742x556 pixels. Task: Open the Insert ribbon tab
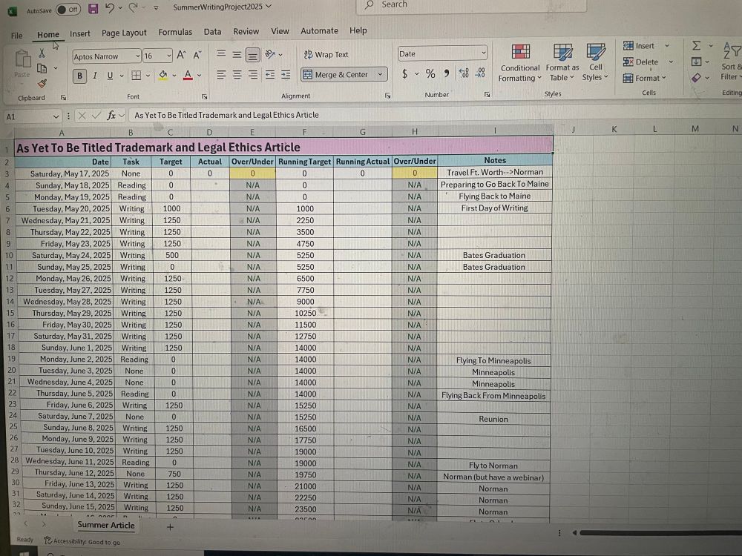click(x=80, y=33)
